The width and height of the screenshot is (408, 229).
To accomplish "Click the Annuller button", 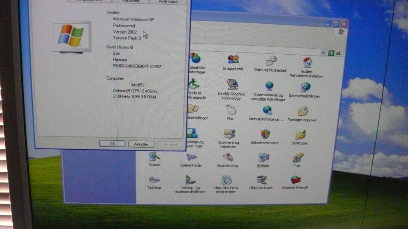I will (141, 144).
